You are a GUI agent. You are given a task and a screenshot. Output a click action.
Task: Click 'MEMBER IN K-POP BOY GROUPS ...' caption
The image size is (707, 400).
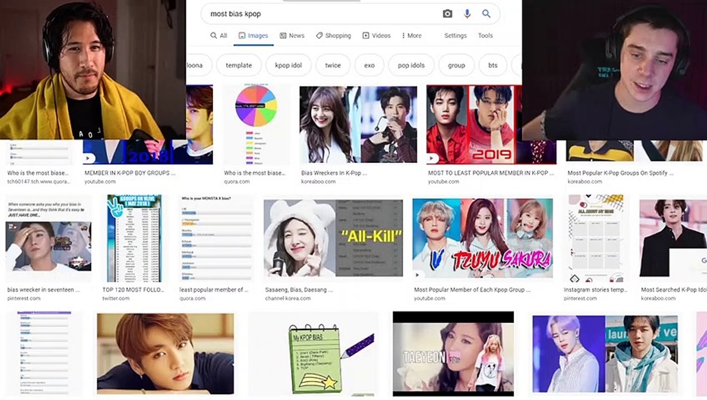(x=130, y=173)
